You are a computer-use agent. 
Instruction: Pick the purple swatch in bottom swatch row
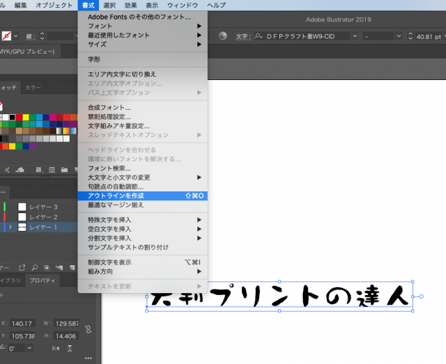[x=33, y=146]
